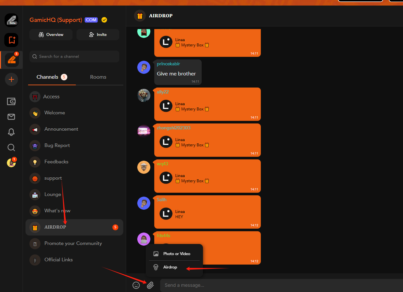This screenshot has height=292, width=403.
Task: Open the Bug Report channel
Action: click(x=74, y=145)
